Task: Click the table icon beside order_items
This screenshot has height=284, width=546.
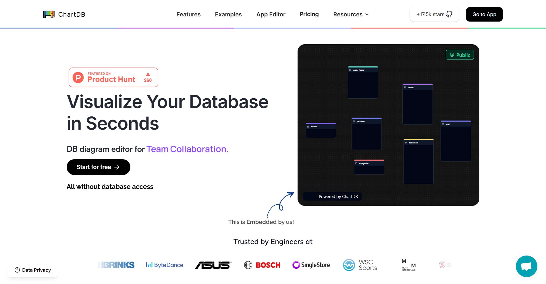Action: point(350,70)
